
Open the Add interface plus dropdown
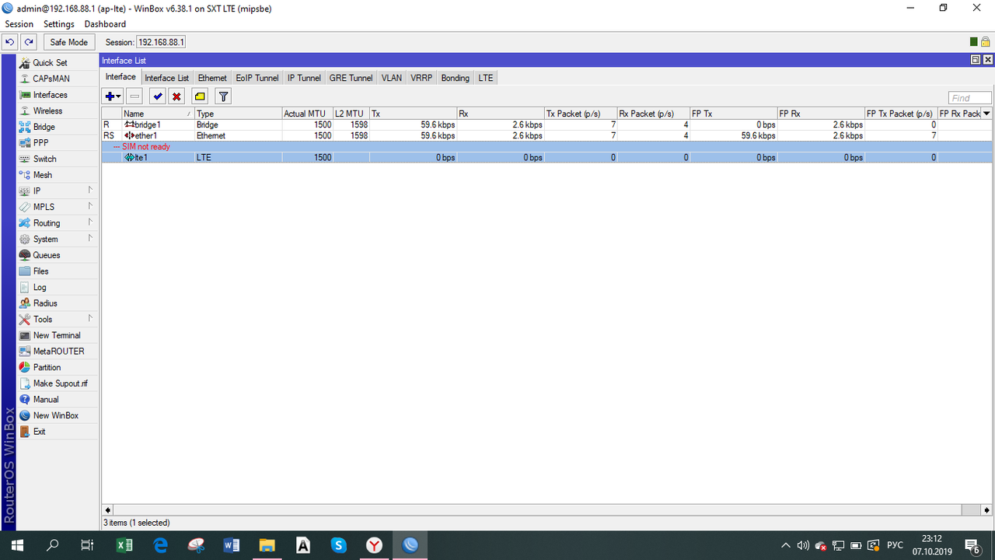click(113, 96)
